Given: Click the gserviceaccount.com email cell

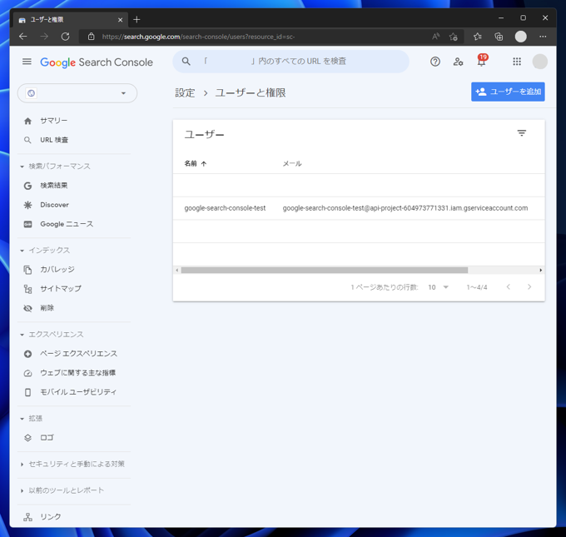Looking at the screenshot, I should point(405,208).
